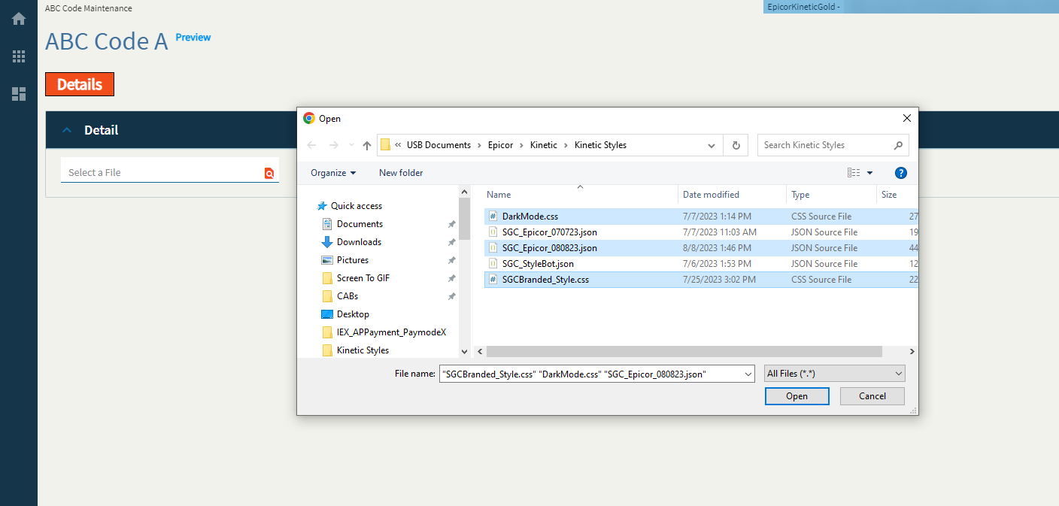The height and width of the screenshot is (506, 1059).
Task: Open Kinetic Styles folder in navigation pane
Action: point(363,350)
